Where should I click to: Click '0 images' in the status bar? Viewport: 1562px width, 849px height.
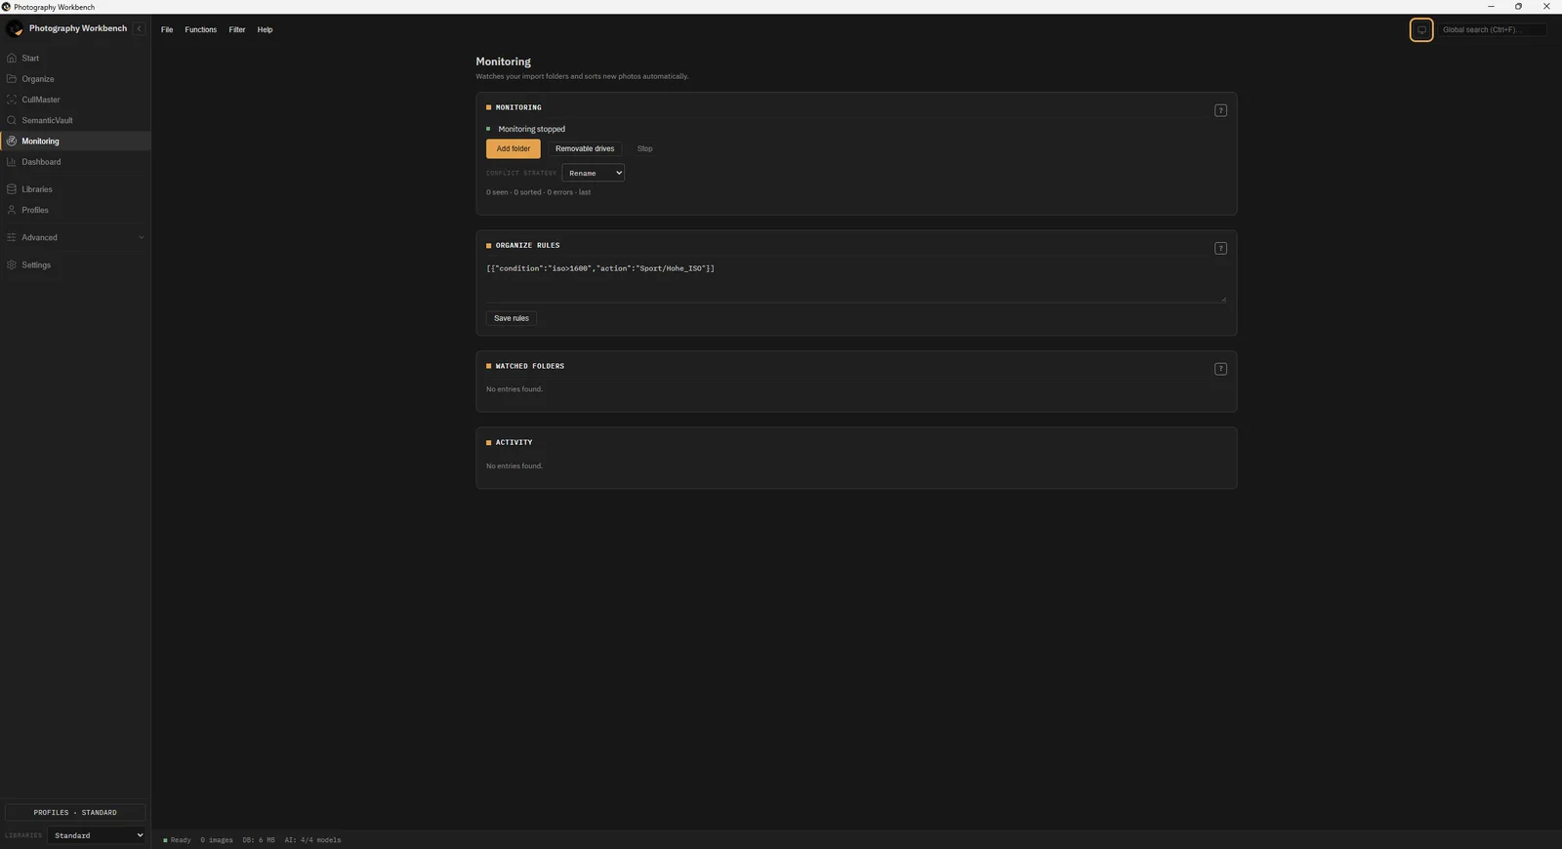point(217,840)
